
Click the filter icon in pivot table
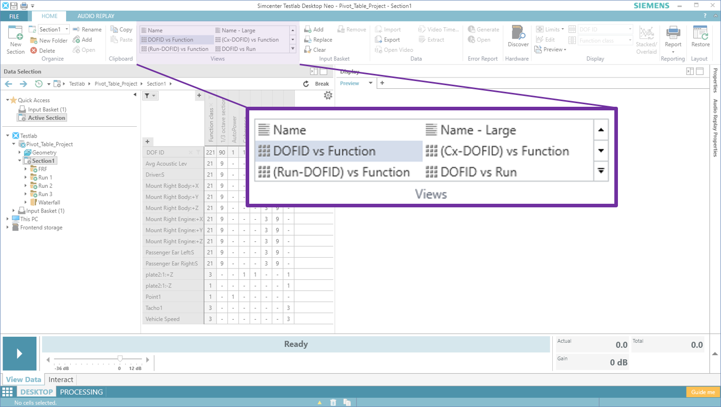(147, 95)
